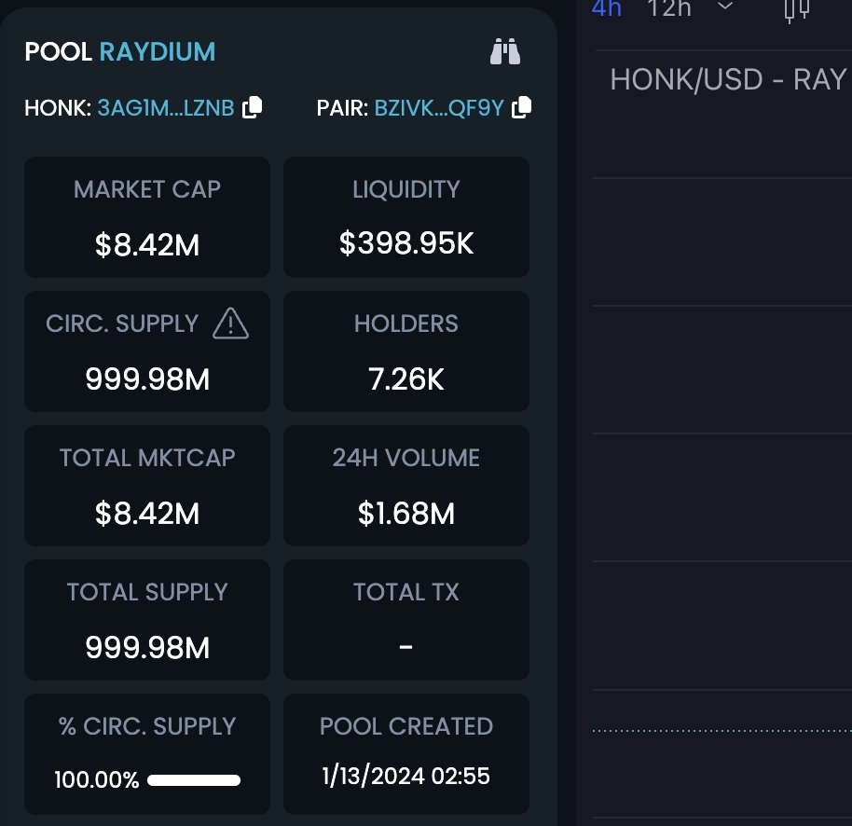The image size is (852, 826).
Task: Click the % CIRC. SUPPLY progress bar
Action: (193, 780)
